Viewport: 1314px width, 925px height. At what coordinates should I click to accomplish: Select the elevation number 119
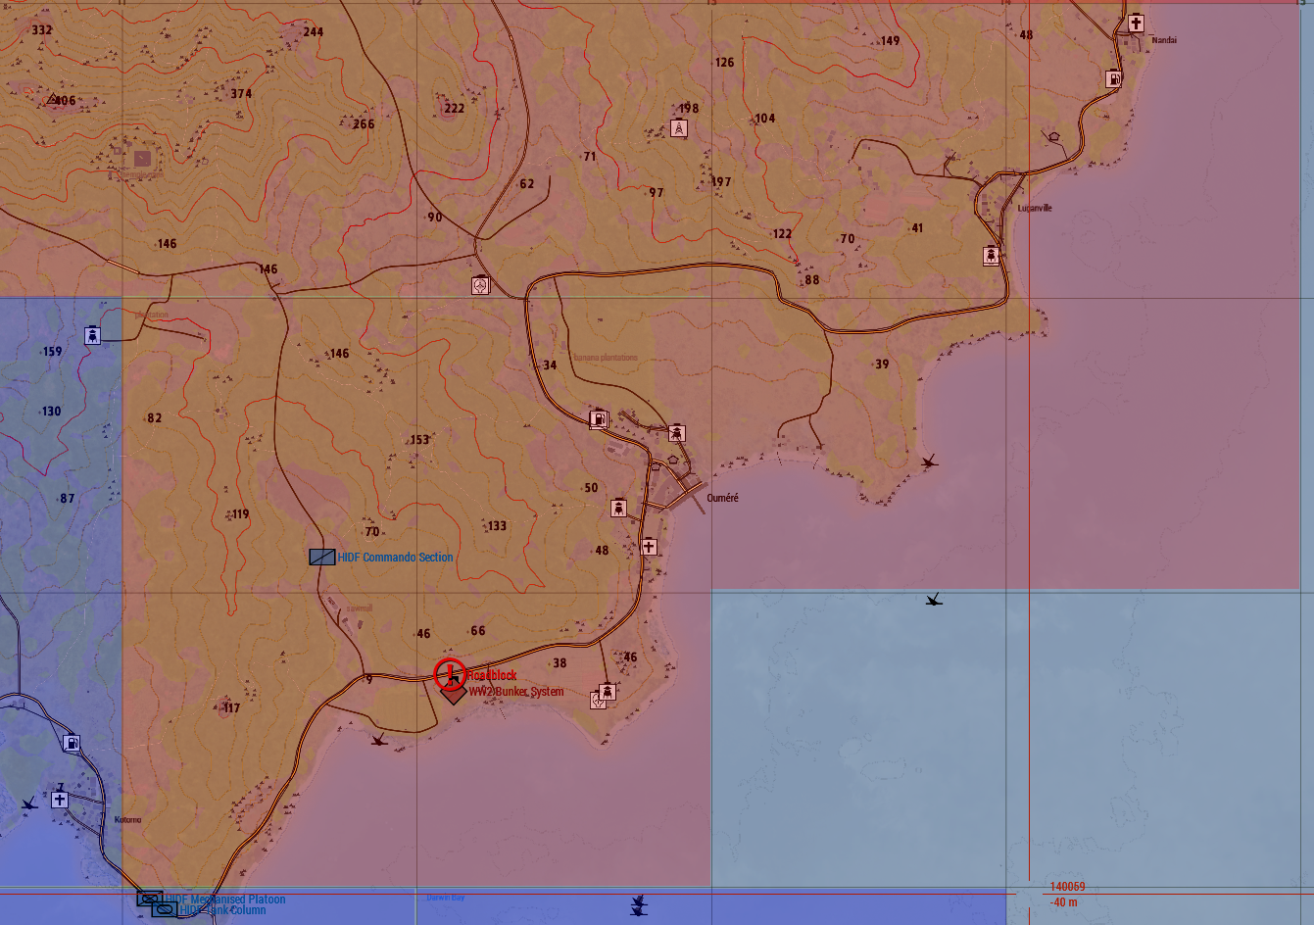pyautogui.click(x=239, y=514)
